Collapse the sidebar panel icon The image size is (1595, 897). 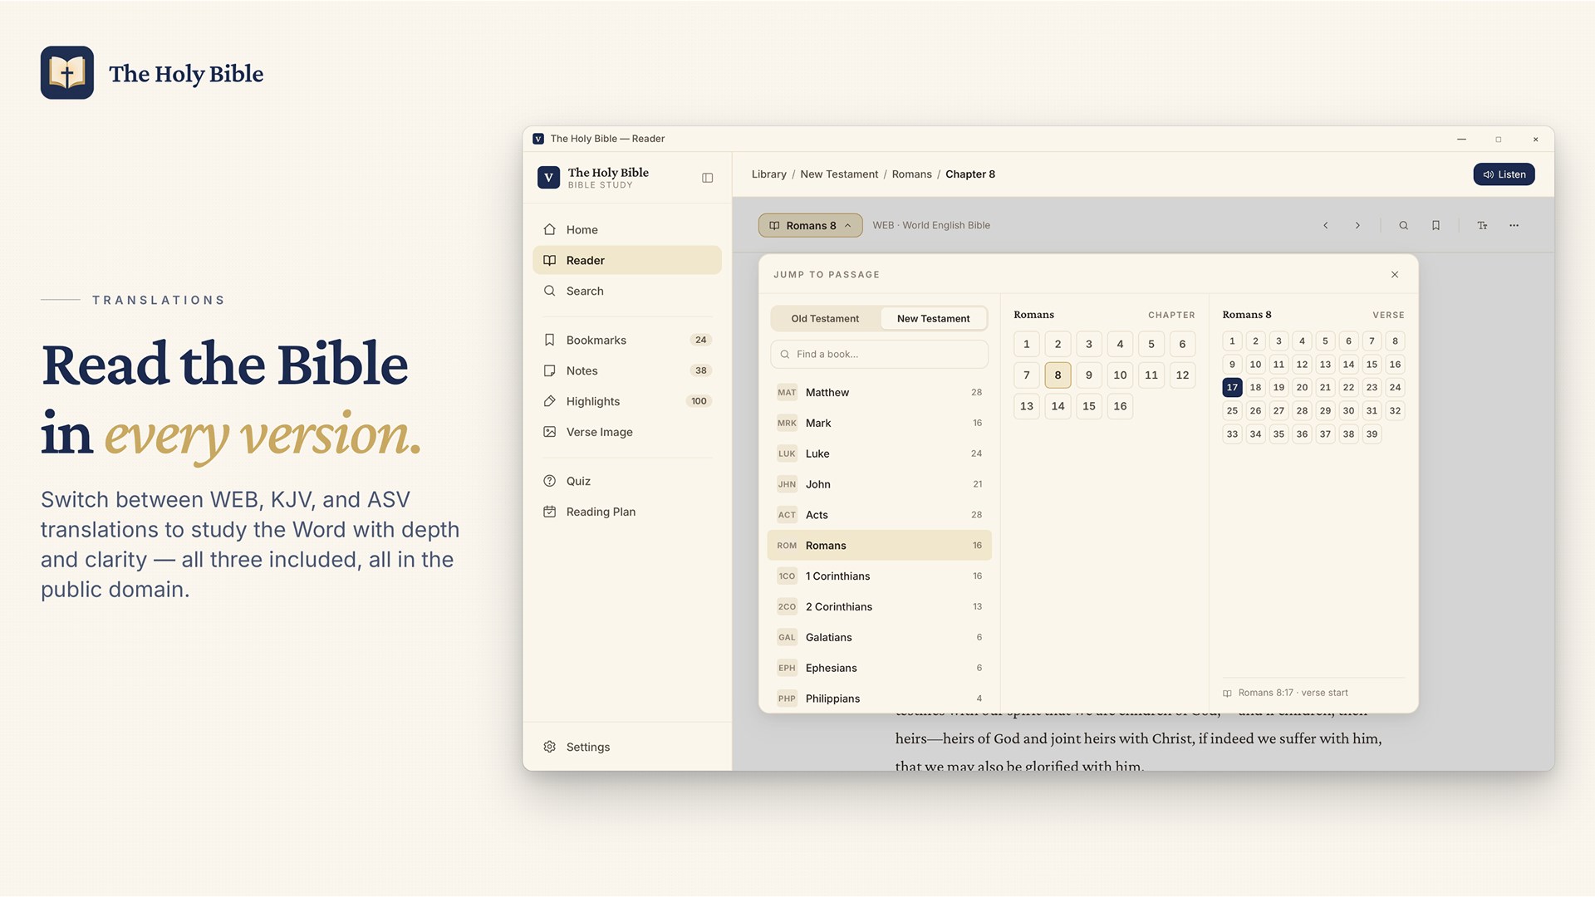click(x=707, y=178)
